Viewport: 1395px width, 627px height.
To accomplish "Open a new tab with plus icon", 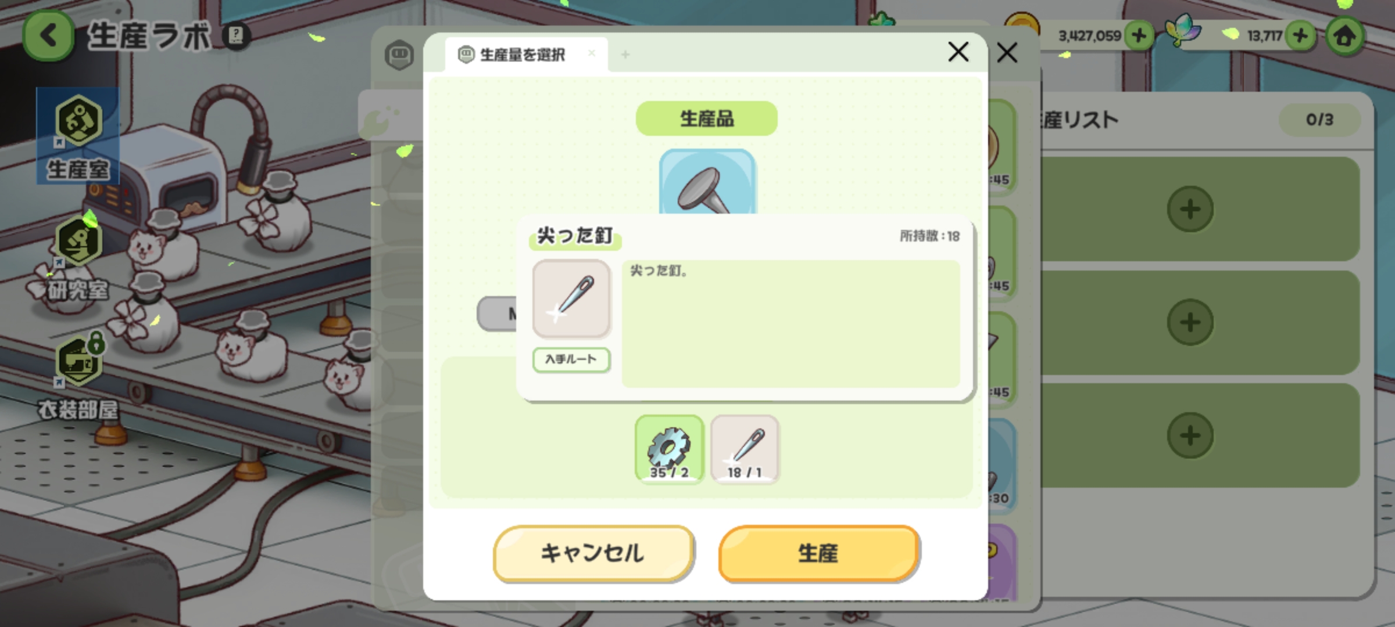I will (625, 55).
